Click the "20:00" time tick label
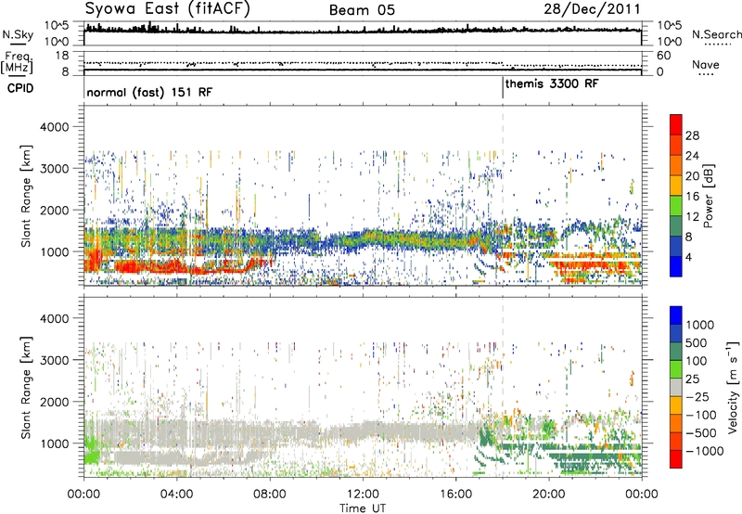This screenshot has width=742, height=514. coord(548,495)
